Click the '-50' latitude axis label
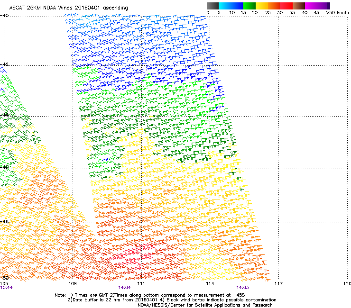Screen dimensions: 351x308 4,278
